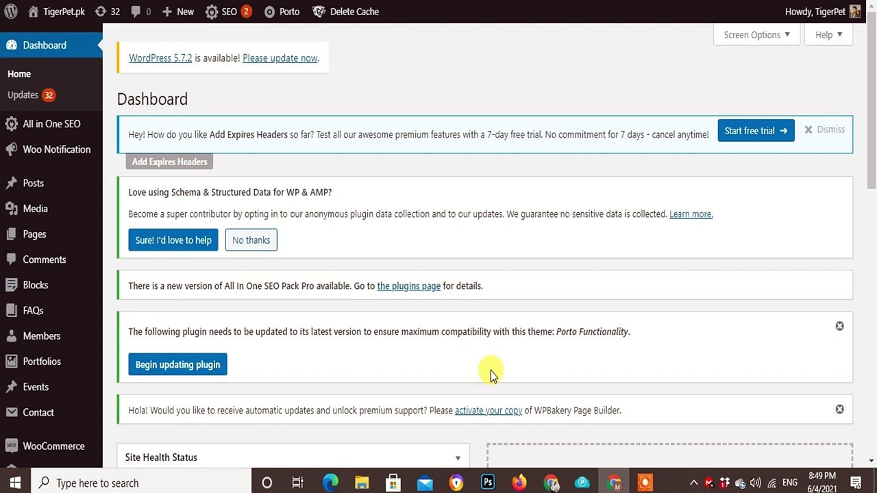Image resolution: width=877 pixels, height=493 pixels.
Task: Click the Pages icon in sidebar
Action: pos(11,234)
